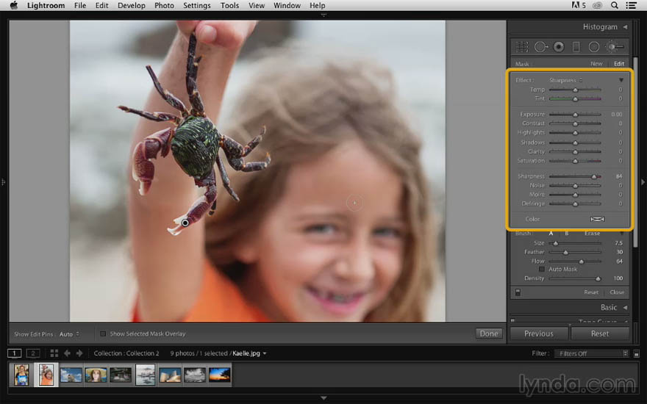Open the Develop menu
647x404 pixels.
131,5
